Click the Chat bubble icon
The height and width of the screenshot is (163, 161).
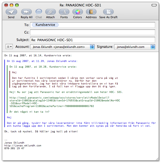[x=39, y=12]
